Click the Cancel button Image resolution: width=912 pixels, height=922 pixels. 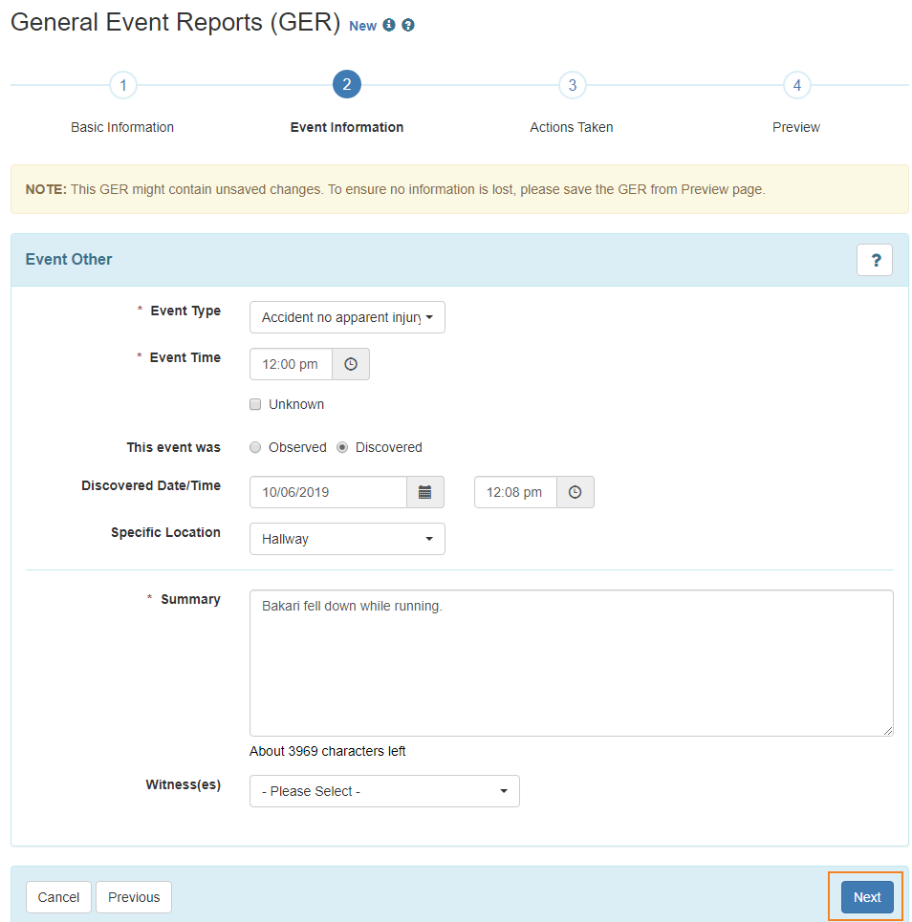pyautogui.click(x=58, y=897)
